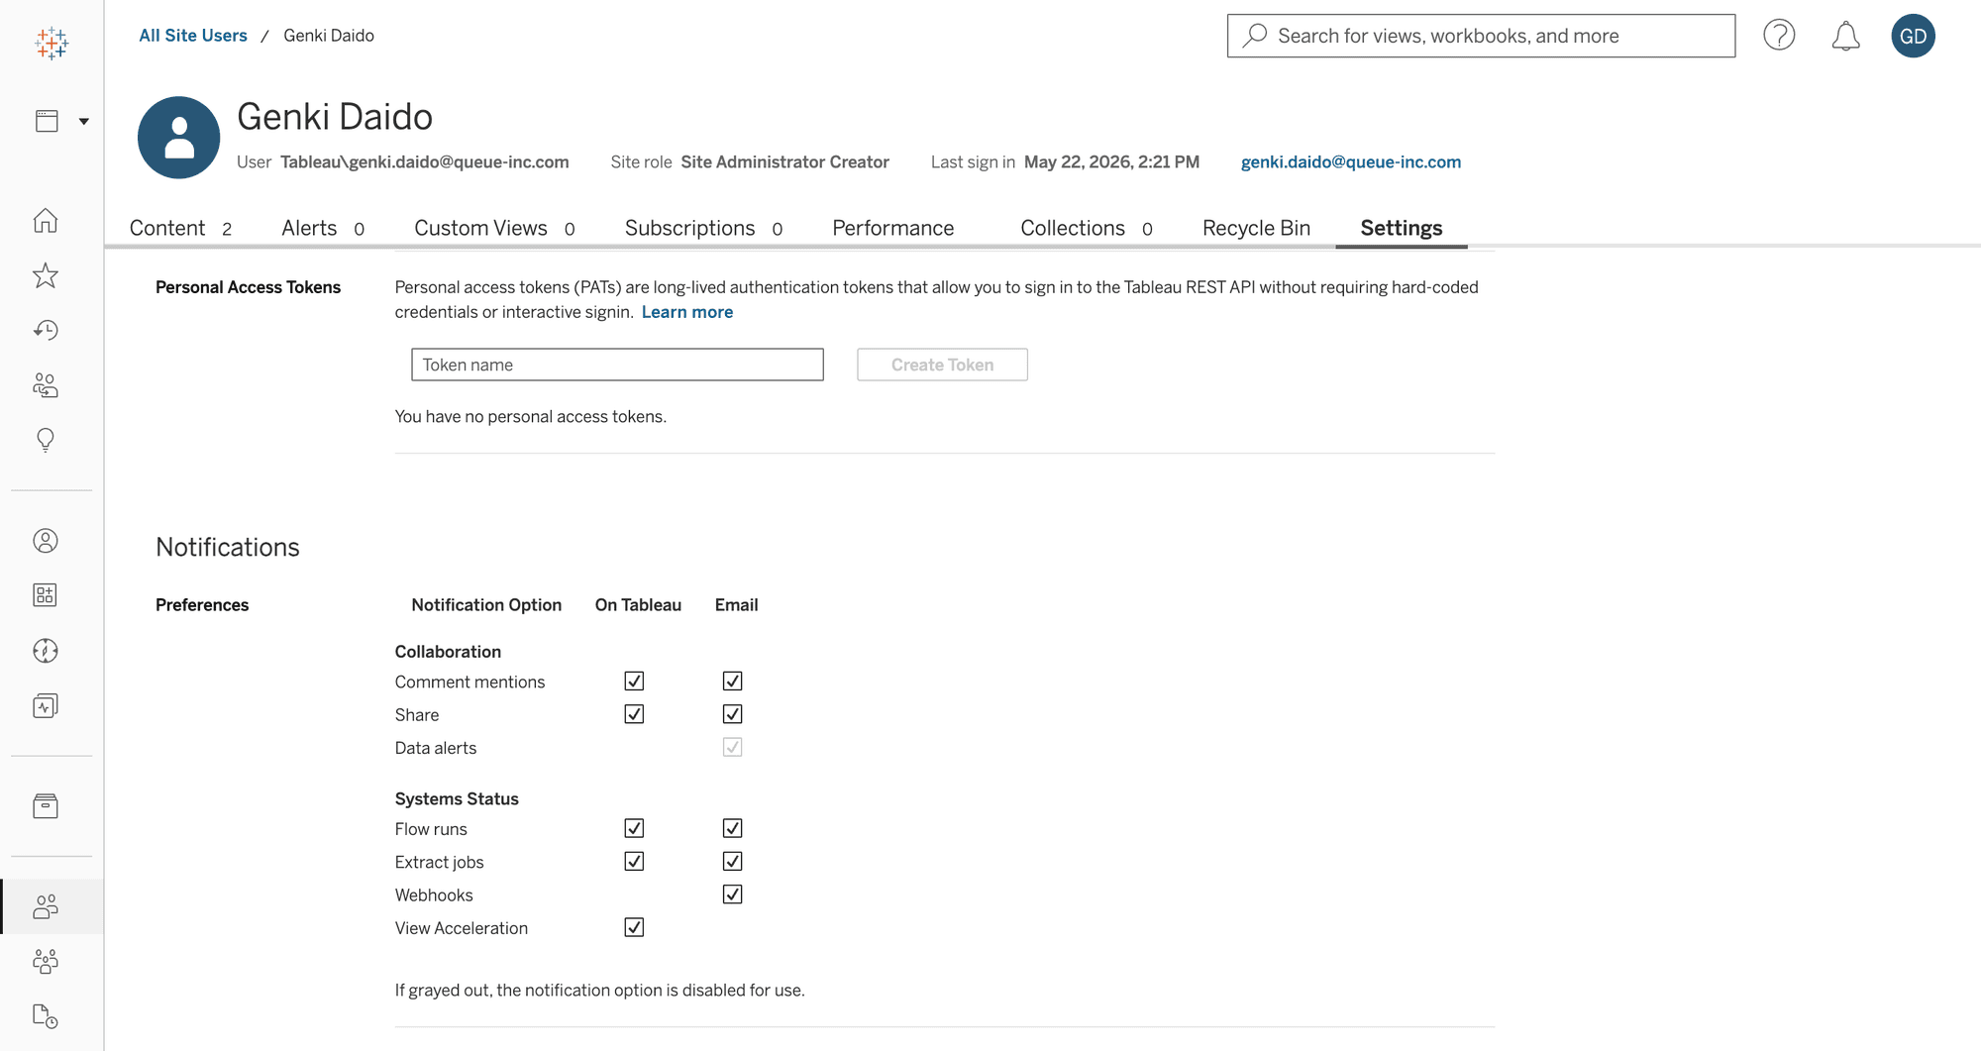Open the Groups icon in sidebar
The height and width of the screenshot is (1051, 1981).
click(x=46, y=961)
